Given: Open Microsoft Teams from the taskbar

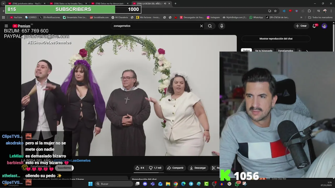Looking at the screenshot, I should [x=153, y=184].
